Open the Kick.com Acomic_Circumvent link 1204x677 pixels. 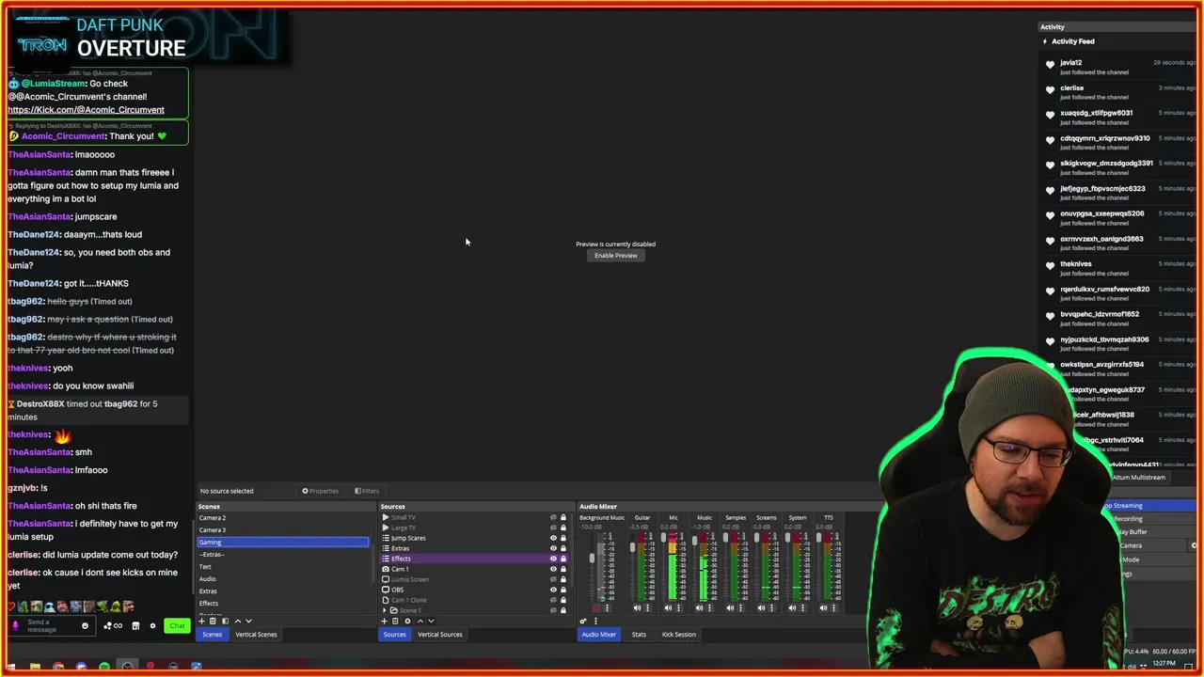pyautogui.click(x=86, y=110)
